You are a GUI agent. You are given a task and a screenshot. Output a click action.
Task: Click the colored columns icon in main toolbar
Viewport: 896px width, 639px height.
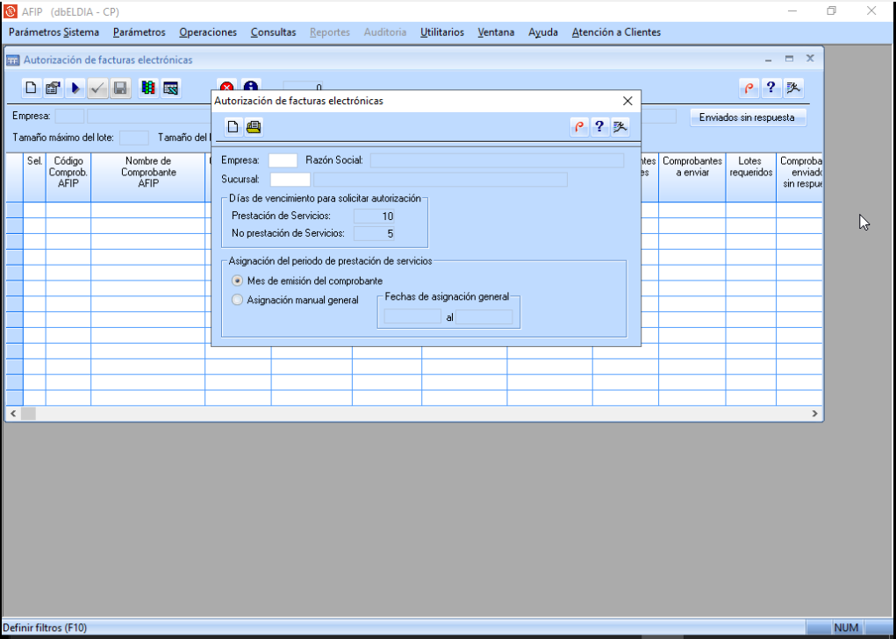click(148, 89)
